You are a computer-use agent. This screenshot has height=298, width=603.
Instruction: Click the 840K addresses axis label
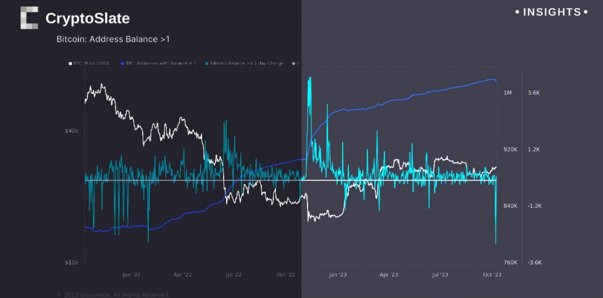pyautogui.click(x=510, y=206)
